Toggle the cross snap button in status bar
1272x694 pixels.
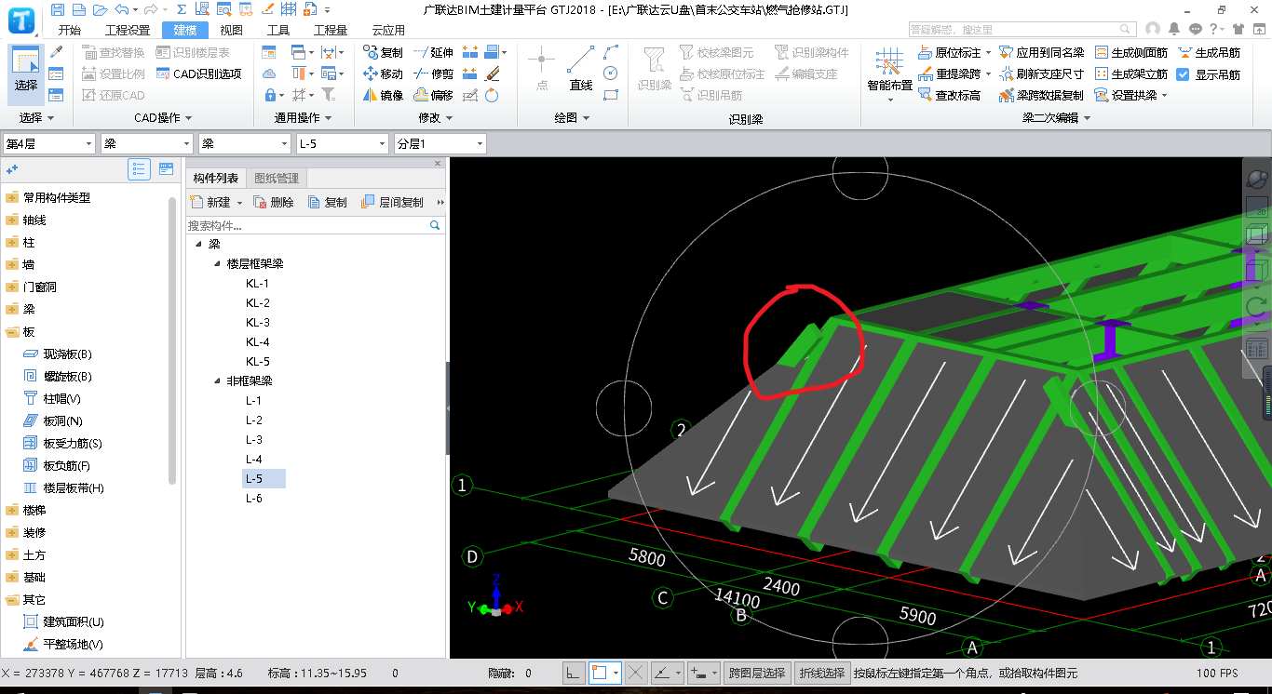click(636, 673)
